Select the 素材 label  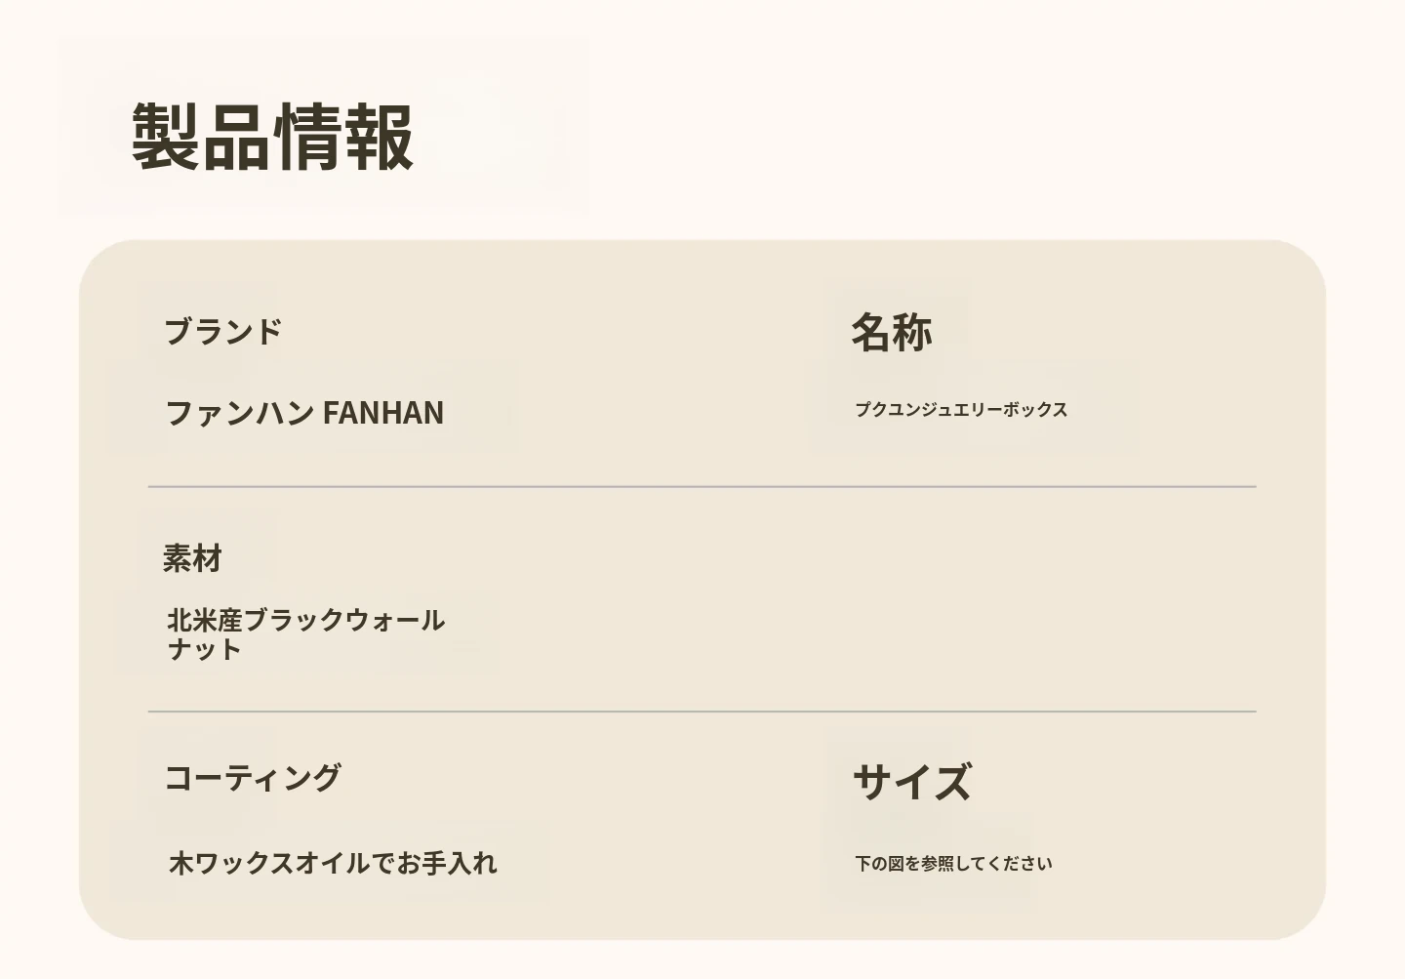(x=192, y=559)
